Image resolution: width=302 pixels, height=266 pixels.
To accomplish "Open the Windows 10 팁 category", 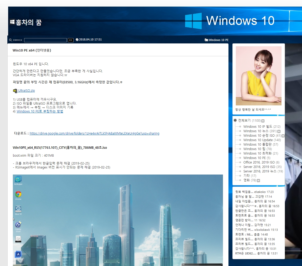I will click(258, 149).
